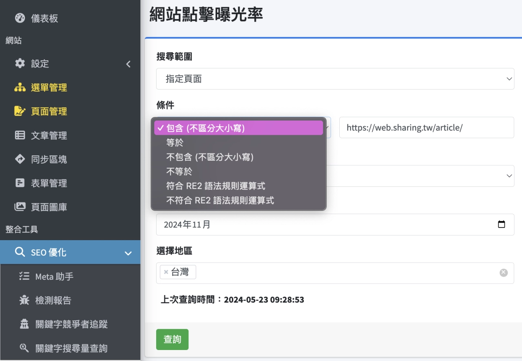Screen dimensions: 522x361
Task: Open 關鍵字競爭者追蹤 page
Action: pyautogui.click(x=71, y=324)
